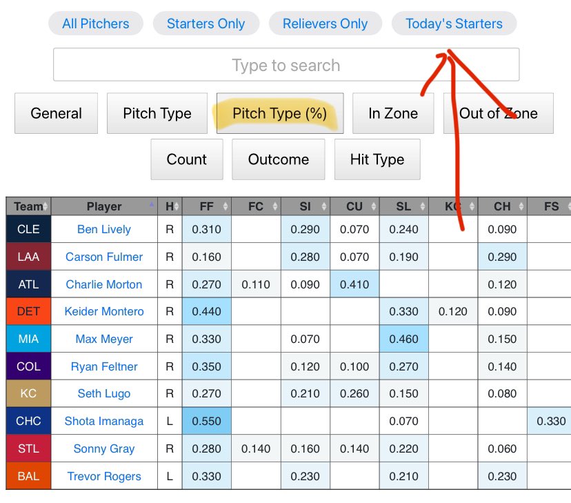Image resolution: width=571 pixels, height=503 pixels.
Task: Sort by SI column header
Action: tap(305, 206)
